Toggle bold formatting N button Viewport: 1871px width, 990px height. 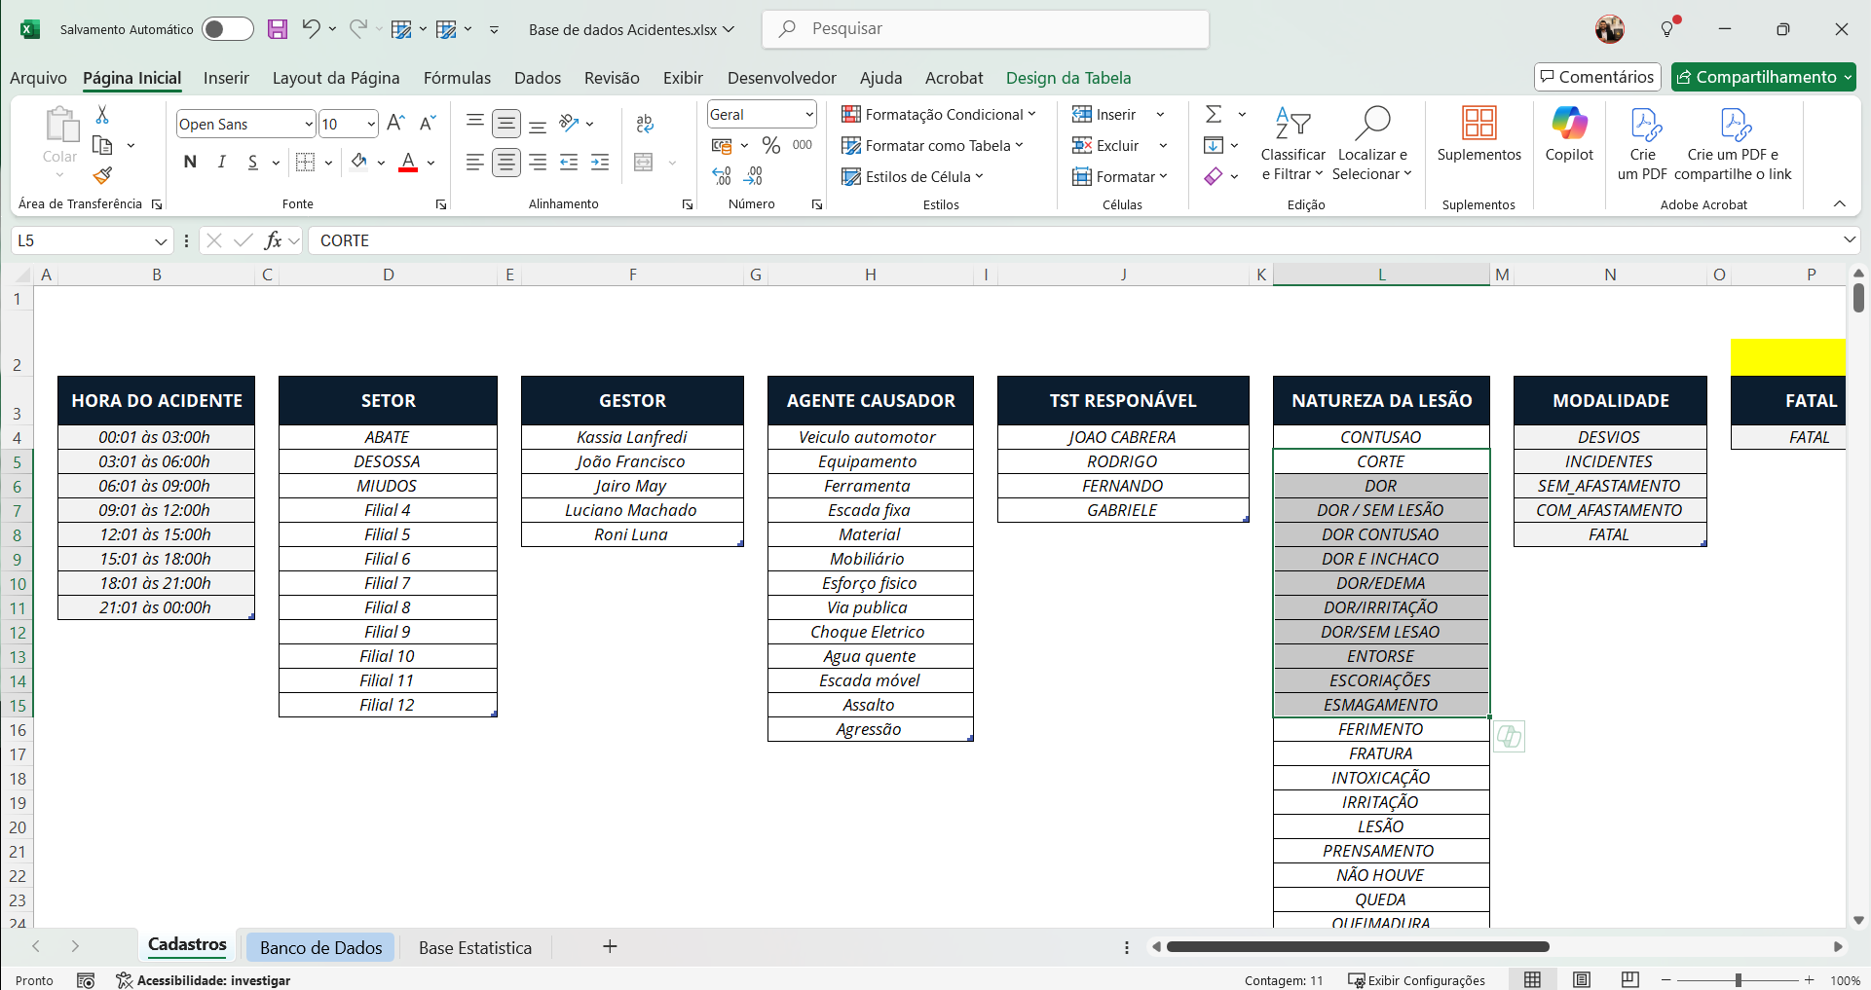pos(190,163)
